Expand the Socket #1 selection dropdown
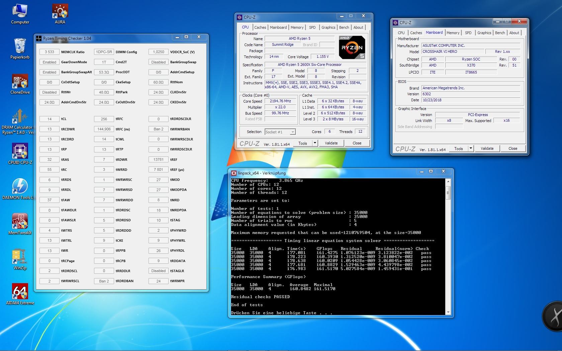The image size is (562, 351). (x=292, y=132)
